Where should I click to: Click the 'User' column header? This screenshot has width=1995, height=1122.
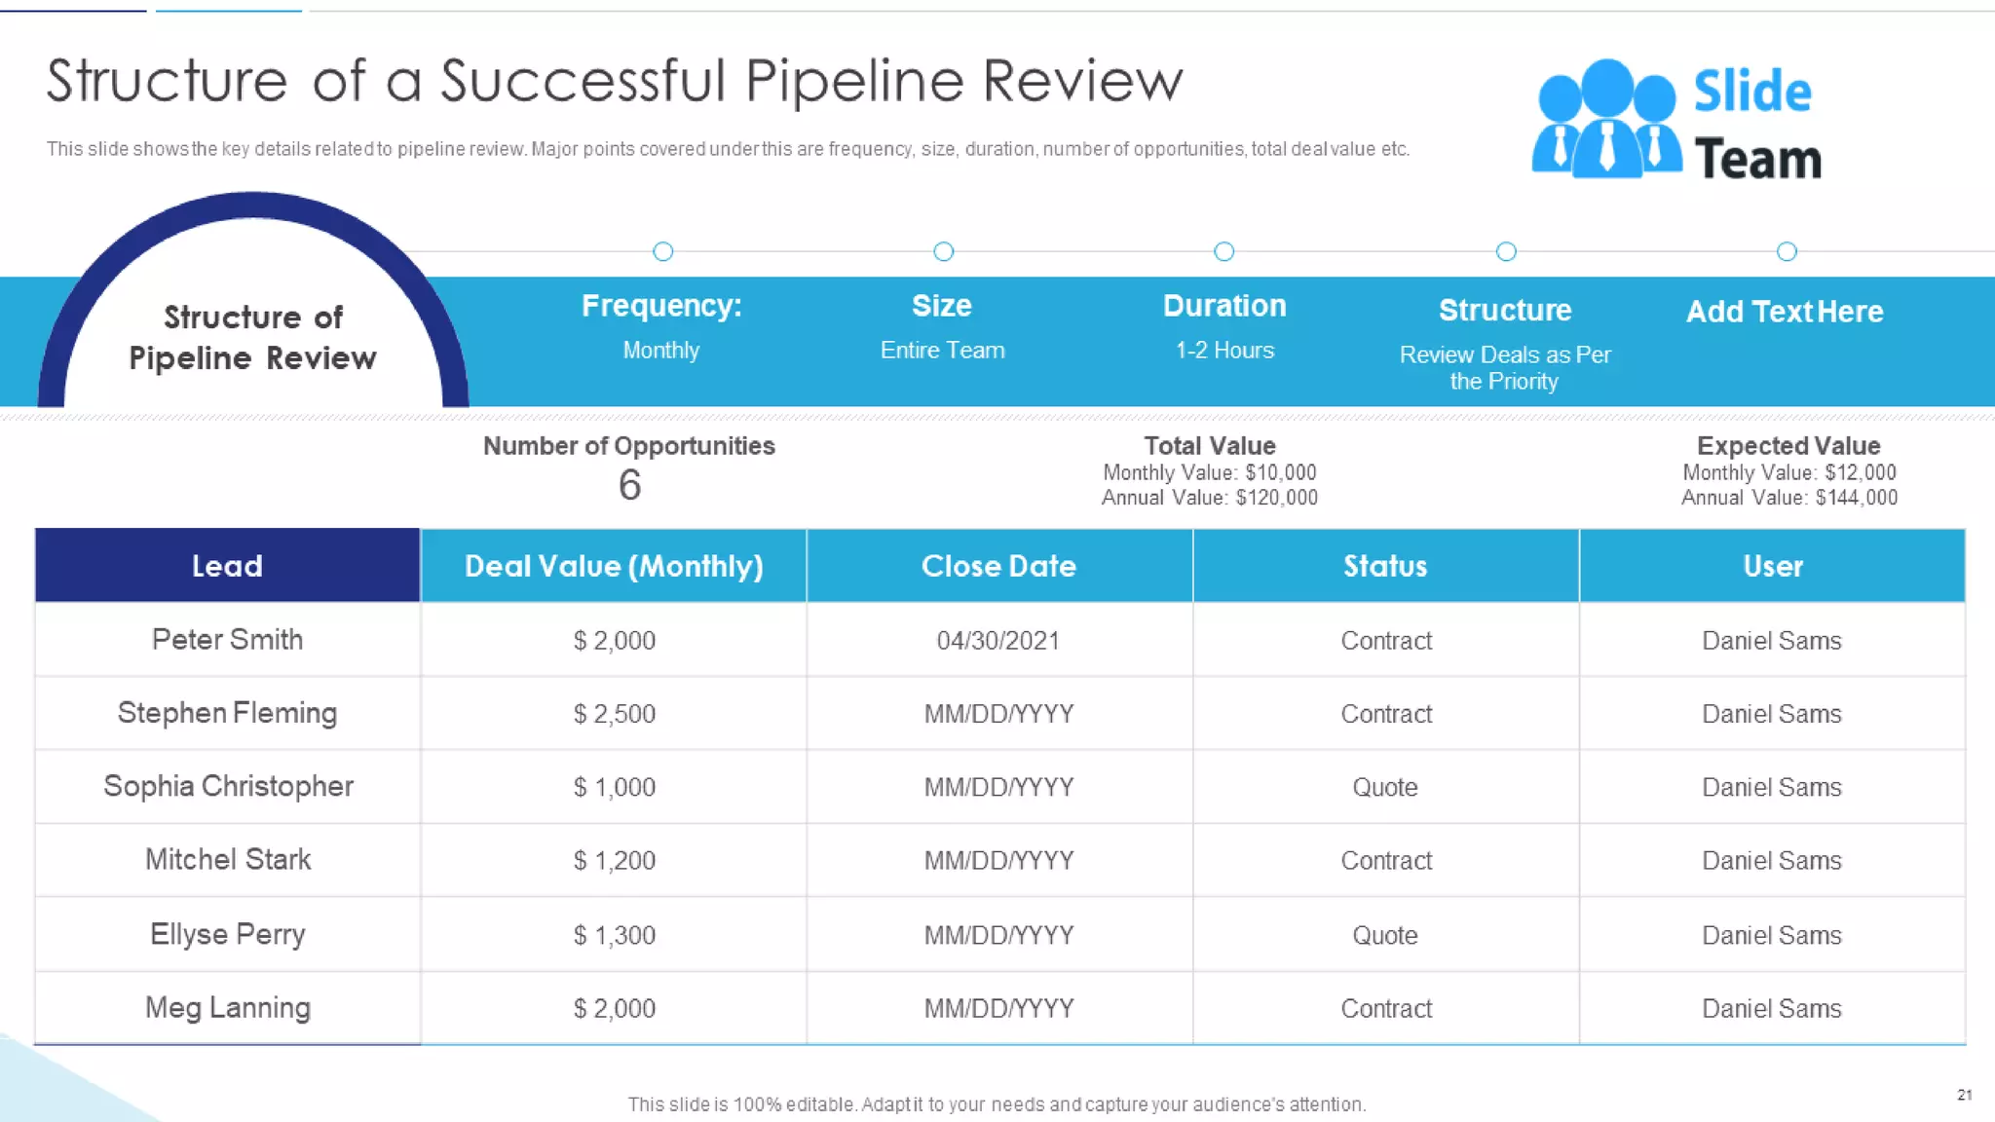point(1773,566)
